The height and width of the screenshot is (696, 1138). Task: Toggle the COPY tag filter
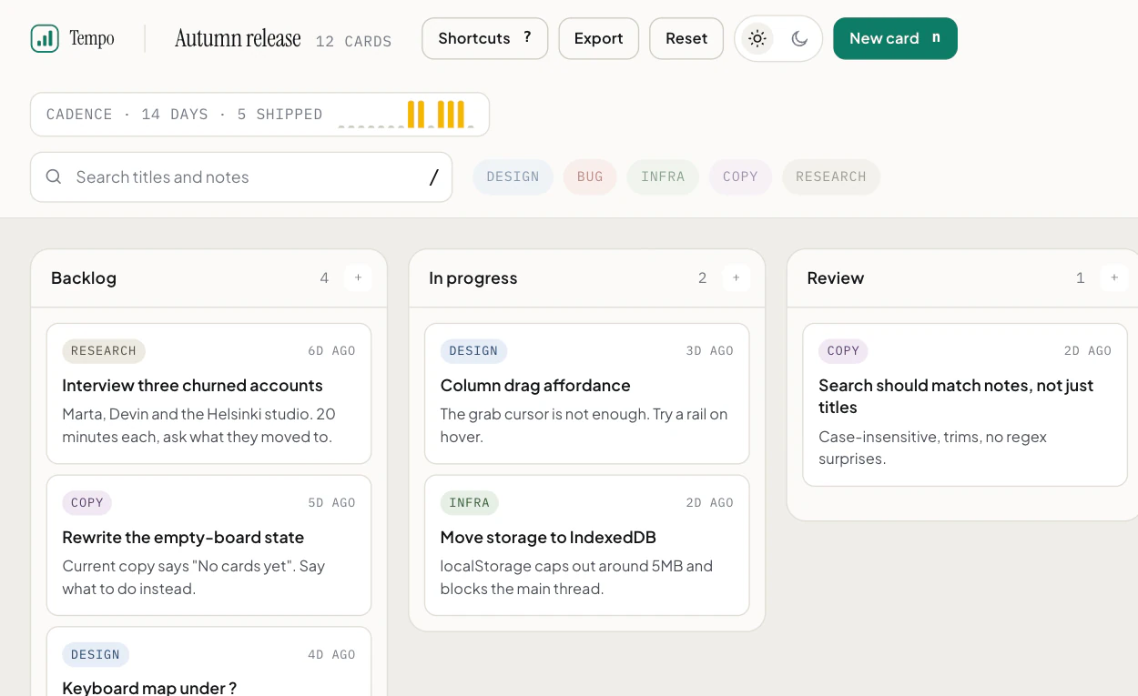(x=740, y=177)
